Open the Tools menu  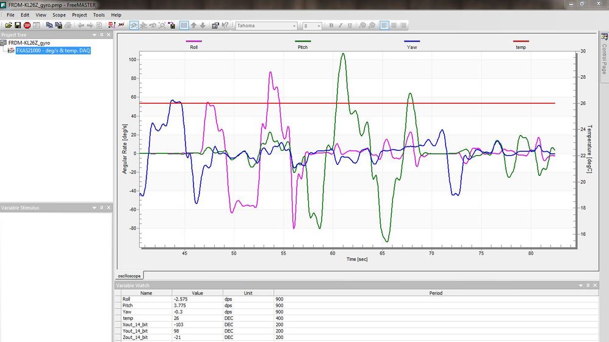point(99,15)
